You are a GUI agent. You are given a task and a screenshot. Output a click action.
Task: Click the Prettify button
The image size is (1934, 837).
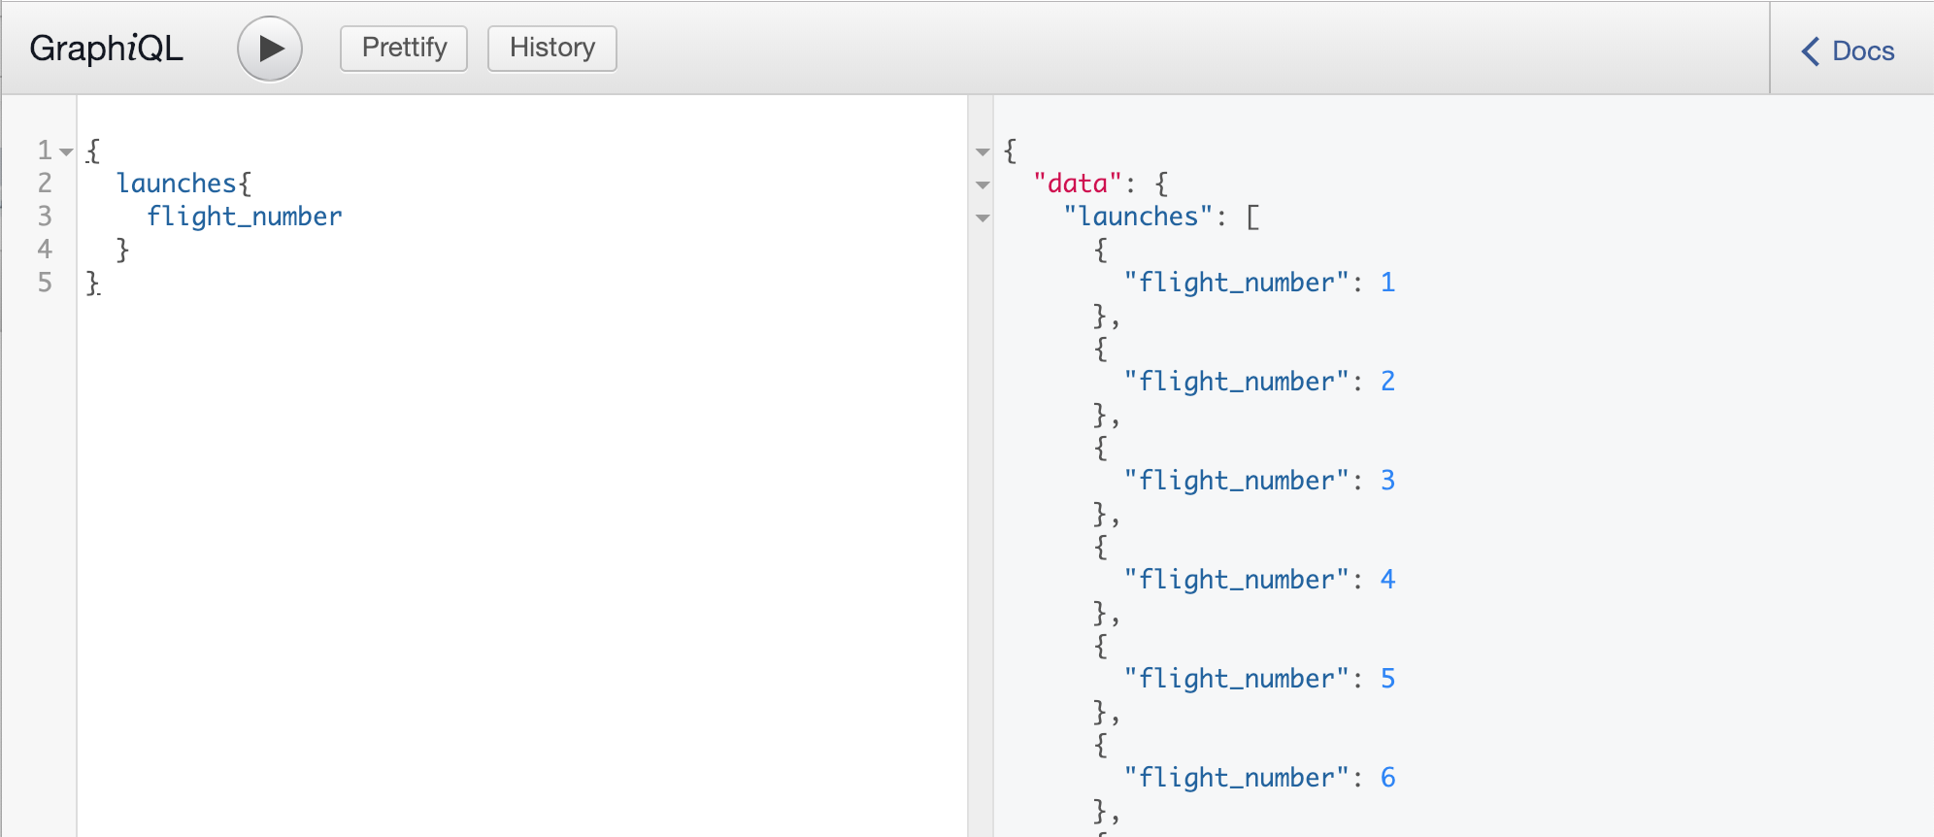pyautogui.click(x=404, y=49)
